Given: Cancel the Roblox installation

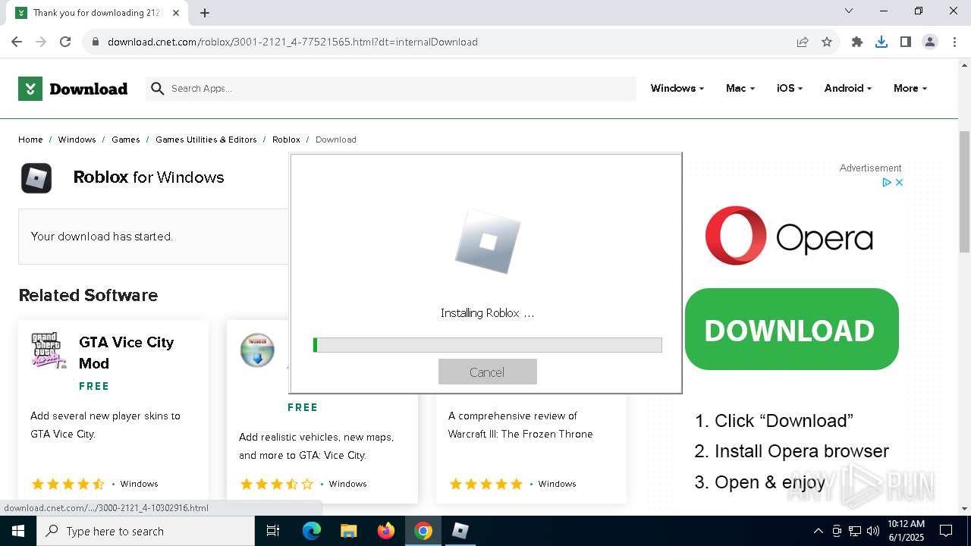Looking at the screenshot, I should point(487,372).
